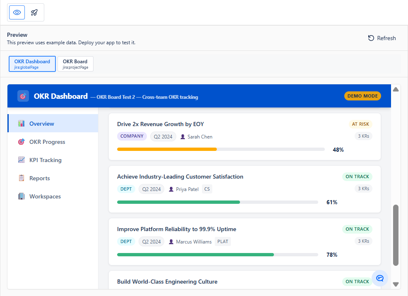
Task: Click the 78% progress value
Action: 332,255
